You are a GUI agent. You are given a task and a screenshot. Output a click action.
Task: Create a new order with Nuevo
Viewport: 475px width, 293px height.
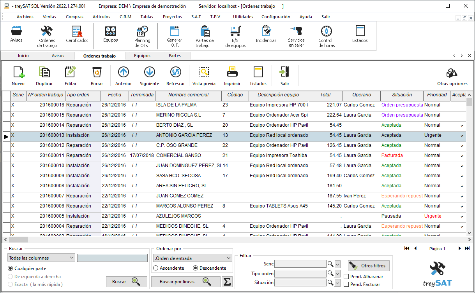tap(18, 76)
